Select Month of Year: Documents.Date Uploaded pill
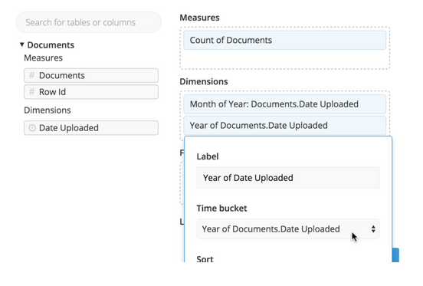 tap(284, 104)
